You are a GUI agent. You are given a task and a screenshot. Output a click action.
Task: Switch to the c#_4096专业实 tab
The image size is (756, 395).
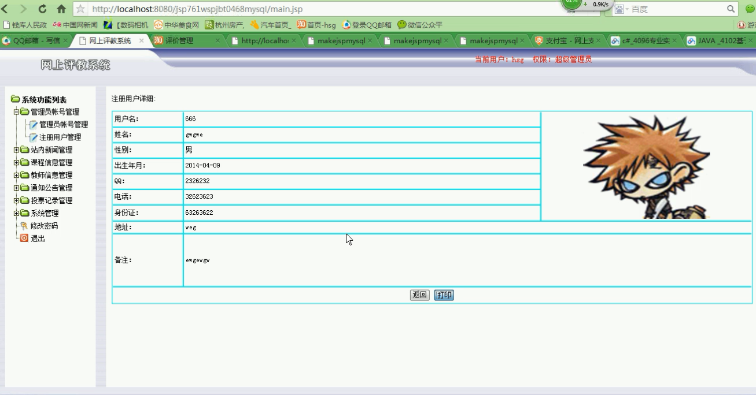(x=644, y=40)
